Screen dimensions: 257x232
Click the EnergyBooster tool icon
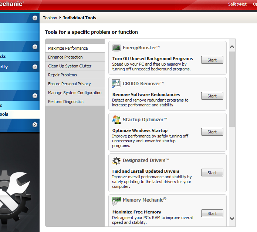point(116,48)
